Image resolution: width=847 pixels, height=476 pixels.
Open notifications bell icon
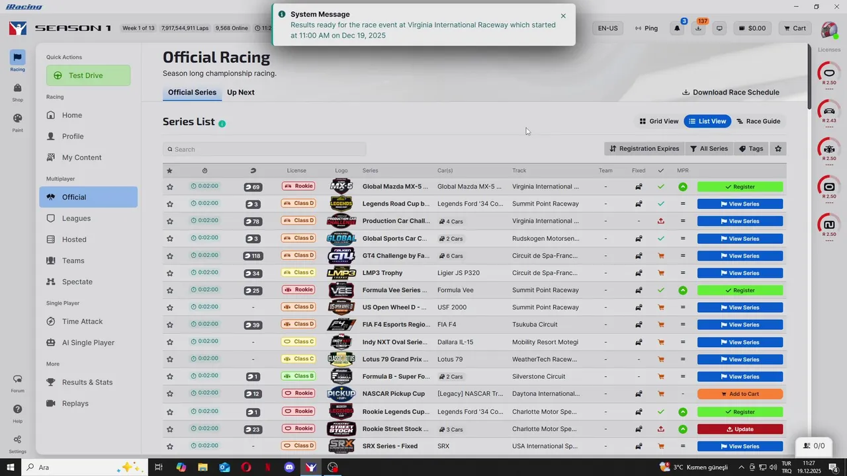pos(677,28)
